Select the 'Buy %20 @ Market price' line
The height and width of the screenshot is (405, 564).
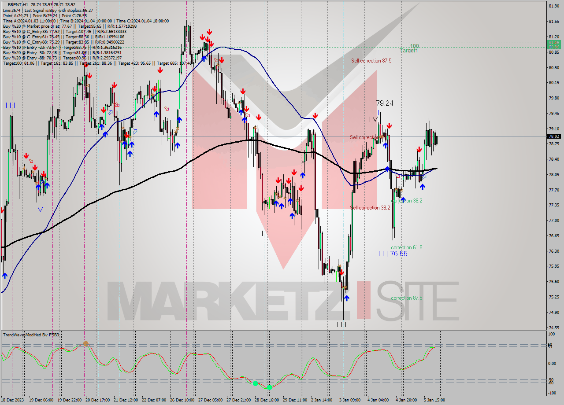[x=70, y=26]
